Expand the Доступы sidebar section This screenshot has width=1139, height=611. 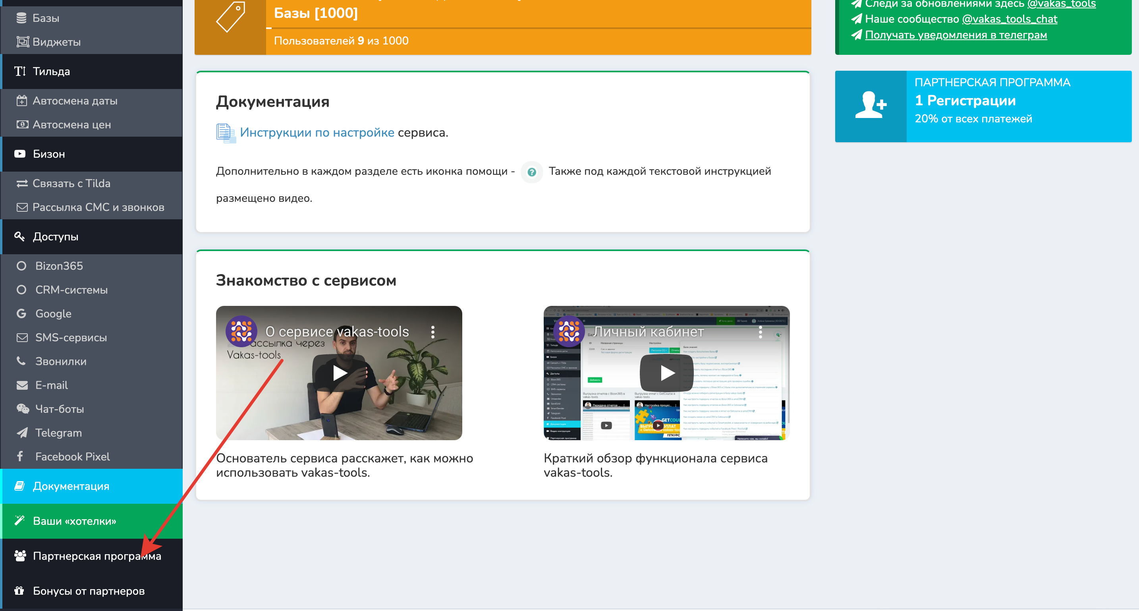point(55,237)
